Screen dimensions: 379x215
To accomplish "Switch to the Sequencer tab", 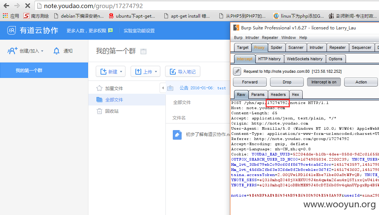I will (361, 47).
